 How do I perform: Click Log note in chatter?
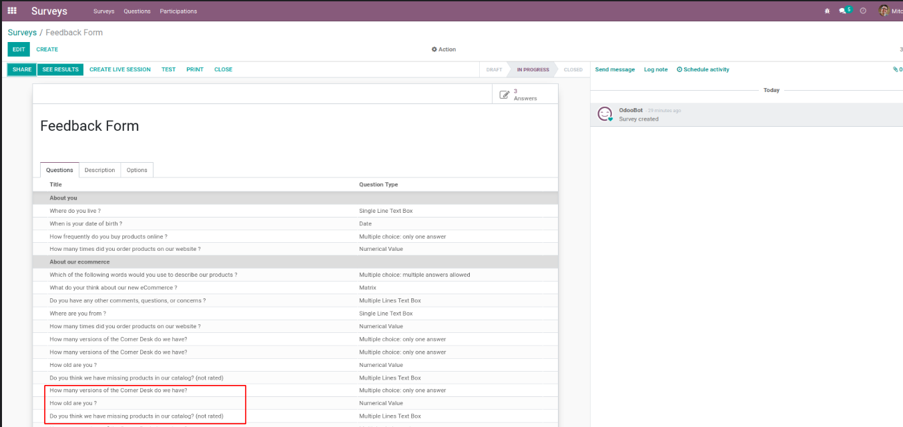coord(655,69)
